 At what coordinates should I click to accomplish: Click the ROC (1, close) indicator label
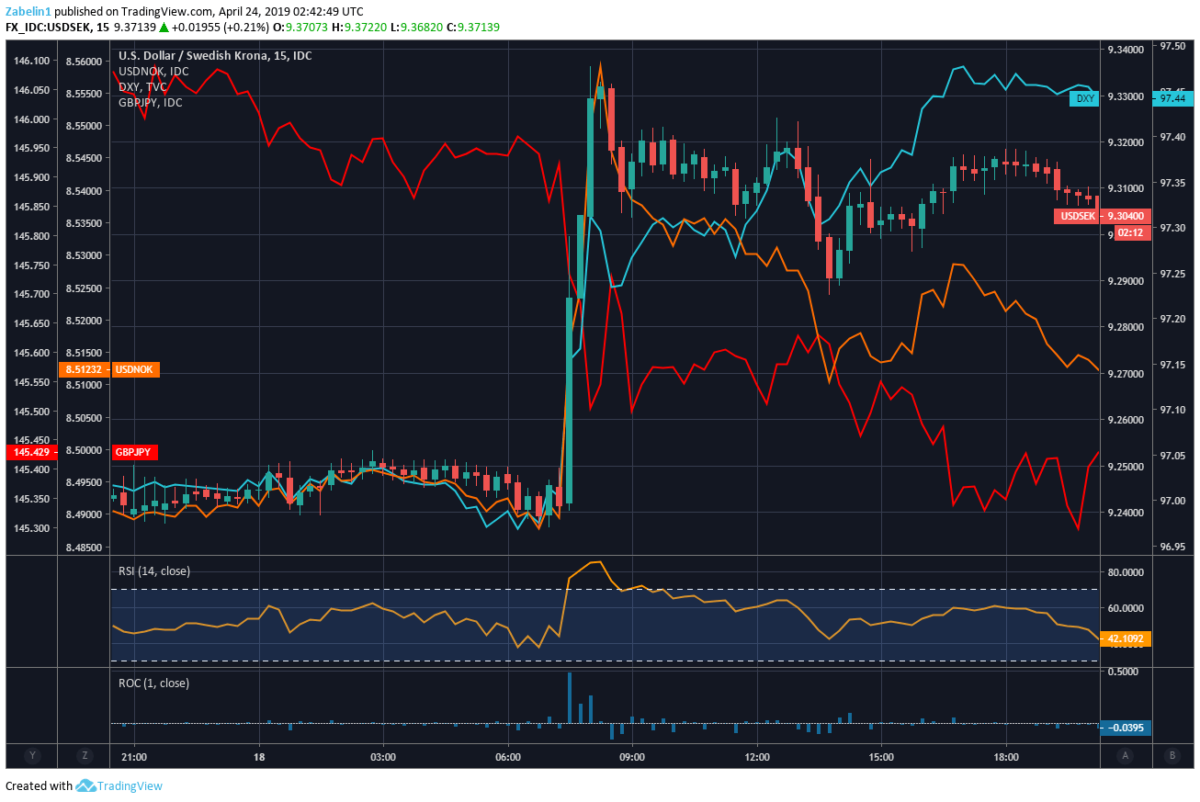click(x=154, y=683)
